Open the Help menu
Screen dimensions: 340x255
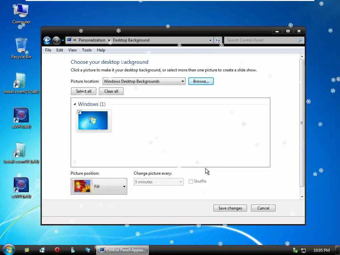pos(101,50)
